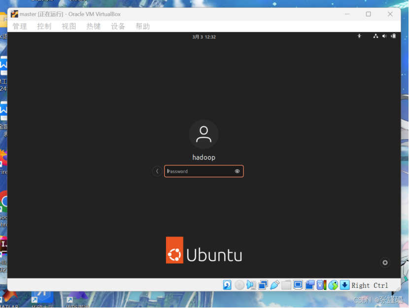The height and width of the screenshot is (308, 409).
Task: Click the hard disk activity status icon
Action: pyautogui.click(x=227, y=285)
